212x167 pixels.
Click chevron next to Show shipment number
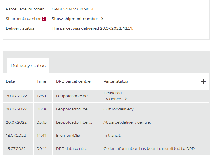(x=102, y=19)
